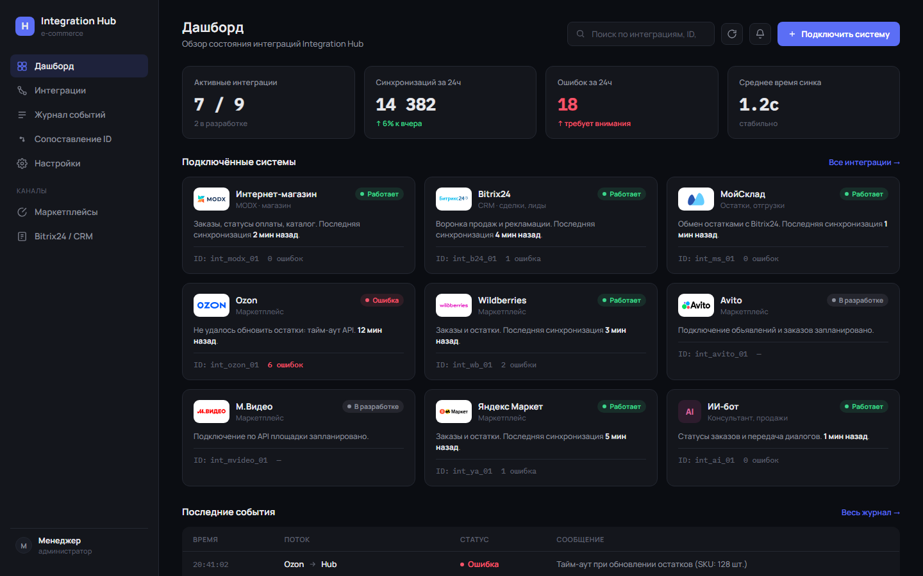The height and width of the screenshot is (576, 923).
Task: Click the 1.2с average sync value
Action: pyautogui.click(x=759, y=104)
